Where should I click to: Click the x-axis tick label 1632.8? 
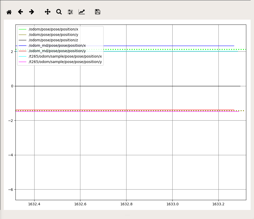click(x=126, y=204)
